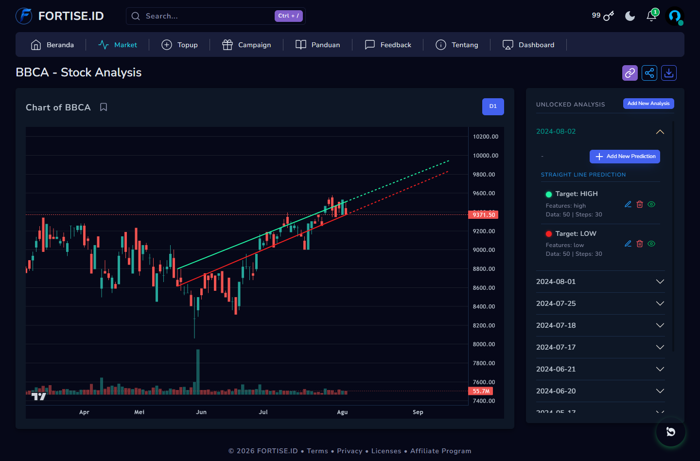Edit the Target: LOW prediction
The image size is (700, 461).
(628, 244)
